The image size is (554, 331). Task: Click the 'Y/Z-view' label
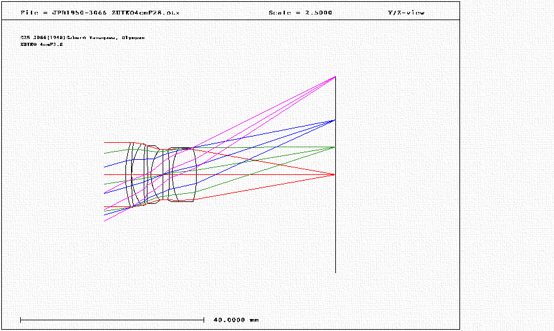tap(406, 13)
